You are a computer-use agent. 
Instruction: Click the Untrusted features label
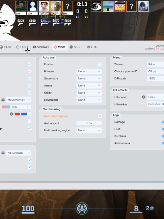click(56, 116)
